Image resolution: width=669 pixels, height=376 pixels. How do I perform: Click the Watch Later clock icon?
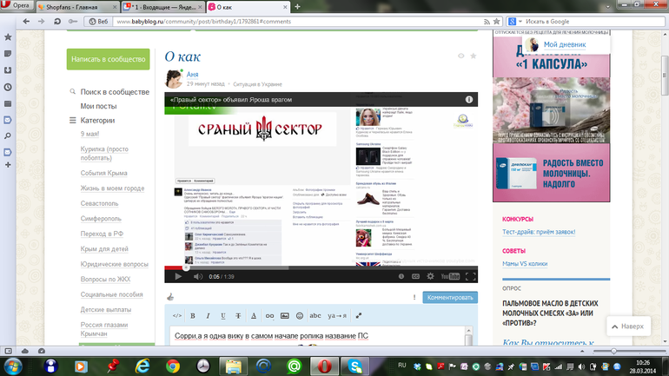click(401, 277)
